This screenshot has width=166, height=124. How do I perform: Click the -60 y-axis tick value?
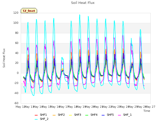16,103
